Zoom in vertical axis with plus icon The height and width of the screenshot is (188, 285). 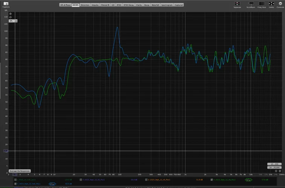pos(10,14)
